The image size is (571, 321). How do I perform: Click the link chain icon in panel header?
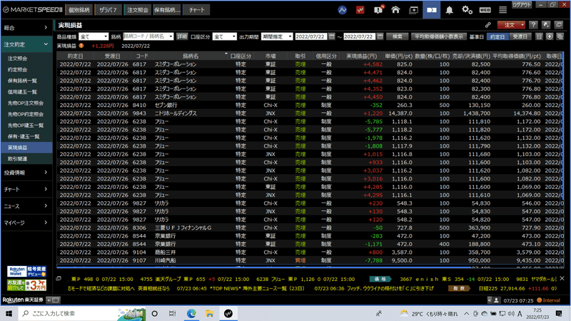(x=487, y=25)
